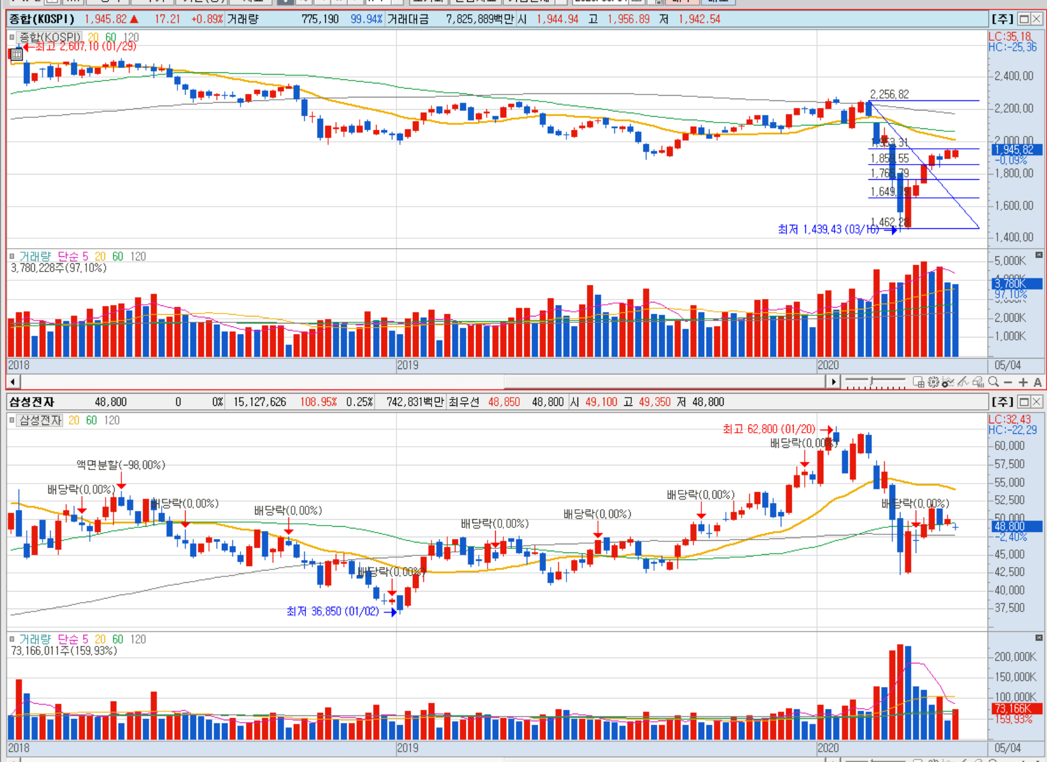Image resolution: width=1047 pixels, height=762 pixels.
Task: Toggle the 60-day moving average on KOSPI chart
Action: (111, 37)
